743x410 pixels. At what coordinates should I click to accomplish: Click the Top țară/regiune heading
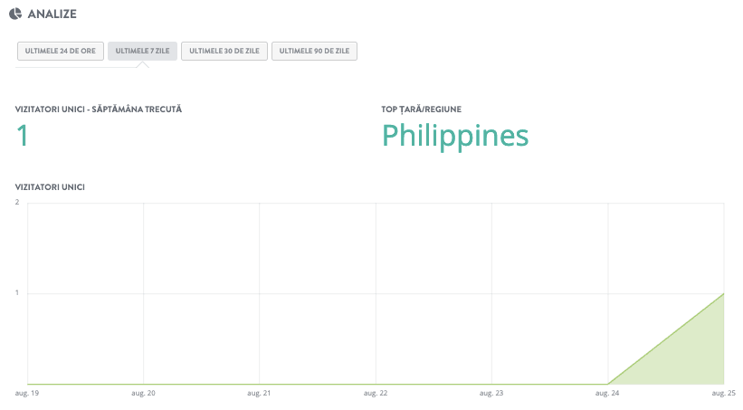tap(422, 109)
